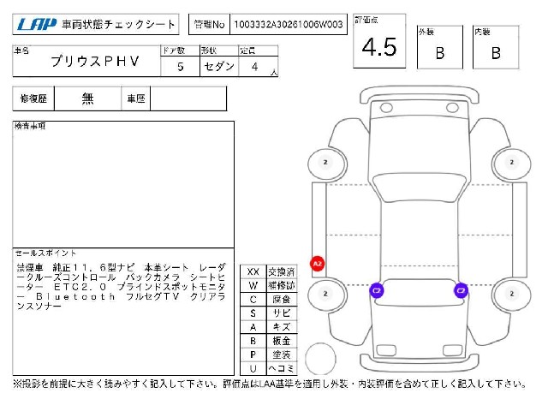Image resolution: width=548 pixels, height=411 pixels.
Task: Click the 外装 grade B box
Action: click(440, 47)
